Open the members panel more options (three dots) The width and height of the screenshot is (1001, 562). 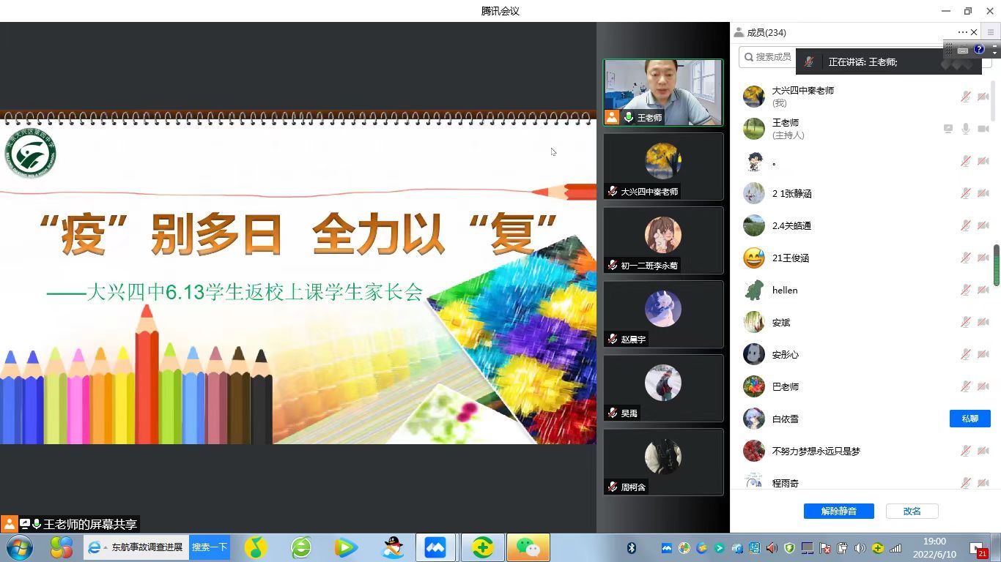(962, 32)
